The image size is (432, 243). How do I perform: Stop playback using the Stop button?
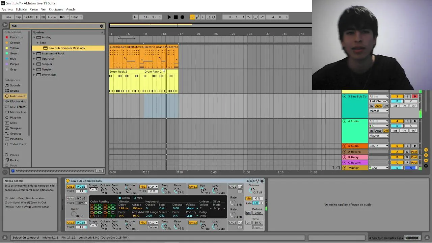click(x=176, y=17)
